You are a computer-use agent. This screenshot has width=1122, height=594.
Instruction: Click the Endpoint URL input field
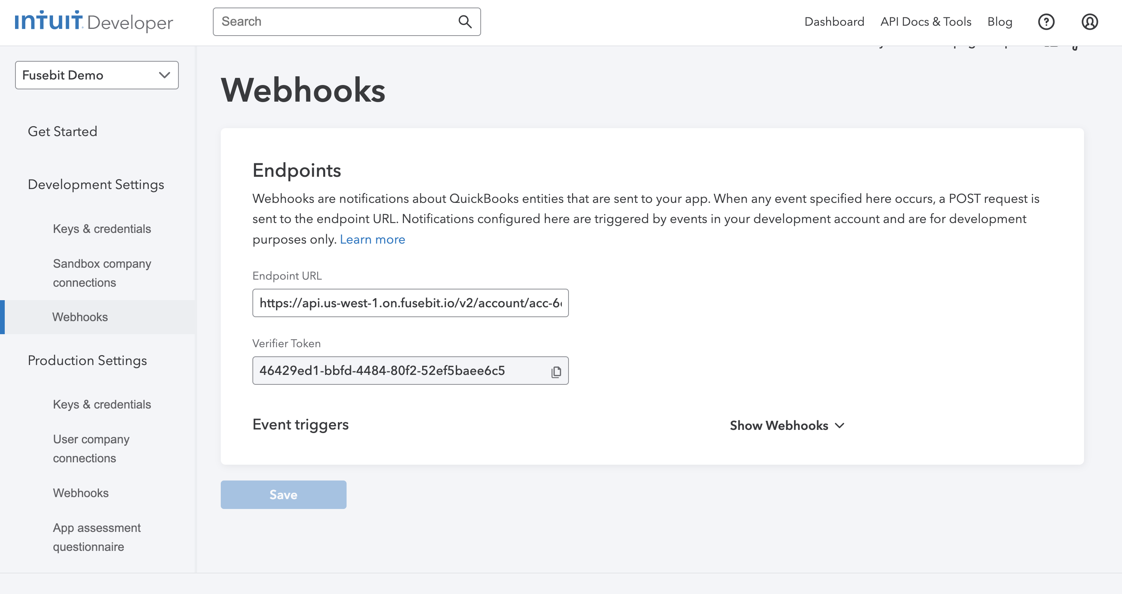(x=410, y=303)
